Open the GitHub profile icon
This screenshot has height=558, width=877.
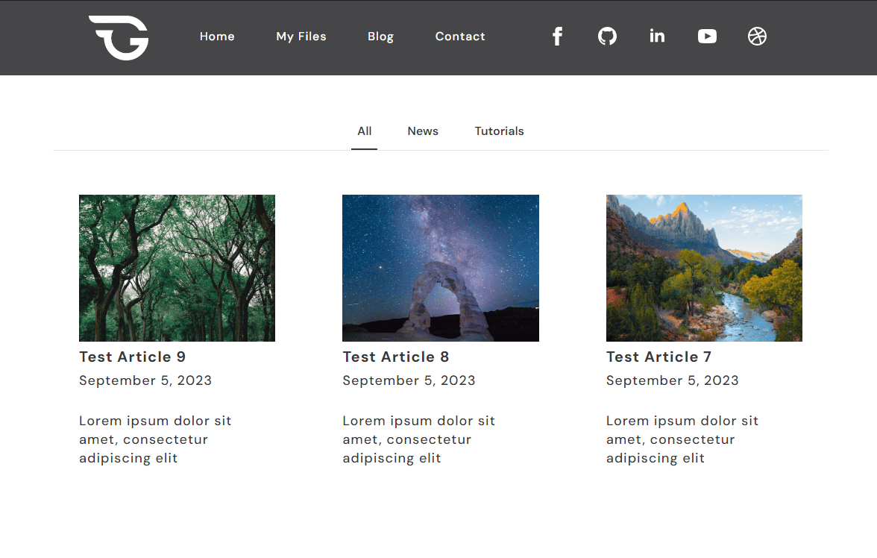pos(607,37)
